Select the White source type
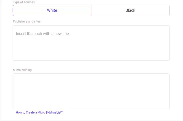Image resolution: width=183 pixels, height=121 pixels. 52,10
